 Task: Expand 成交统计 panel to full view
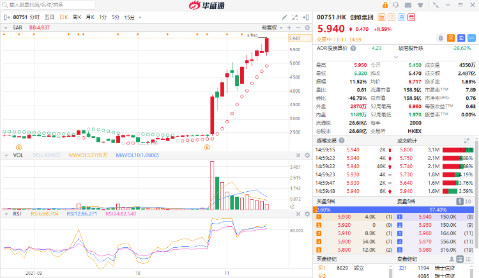coord(466,141)
